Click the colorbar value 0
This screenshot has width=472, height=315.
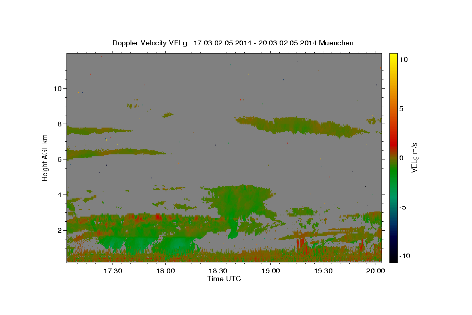click(x=401, y=158)
